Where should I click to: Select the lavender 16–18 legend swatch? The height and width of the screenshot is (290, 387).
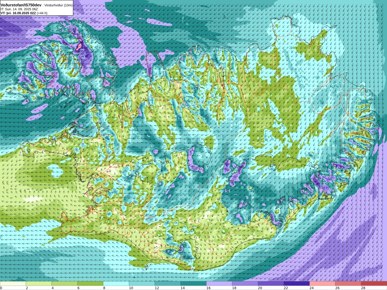[x=219, y=284]
